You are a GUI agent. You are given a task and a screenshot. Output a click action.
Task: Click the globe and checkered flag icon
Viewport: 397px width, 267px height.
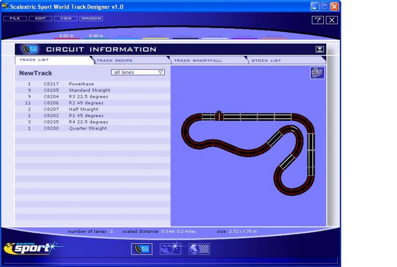[x=199, y=249]
